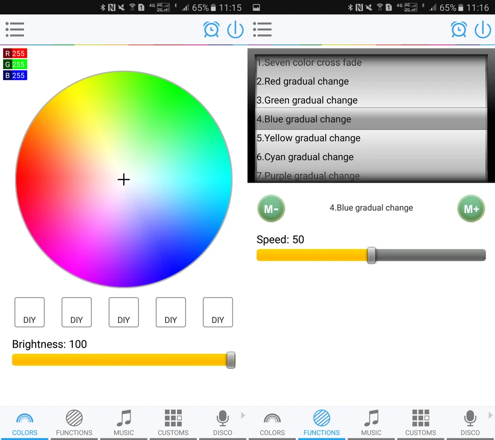This screenshot has width=495, height=440.
Task: Open the MUSIC panel
Action: (x=123, y=422)
